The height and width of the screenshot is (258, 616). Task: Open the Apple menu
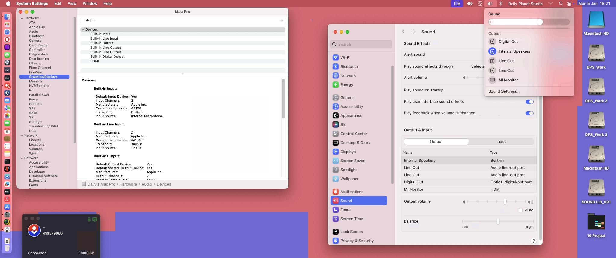point(8,4)
